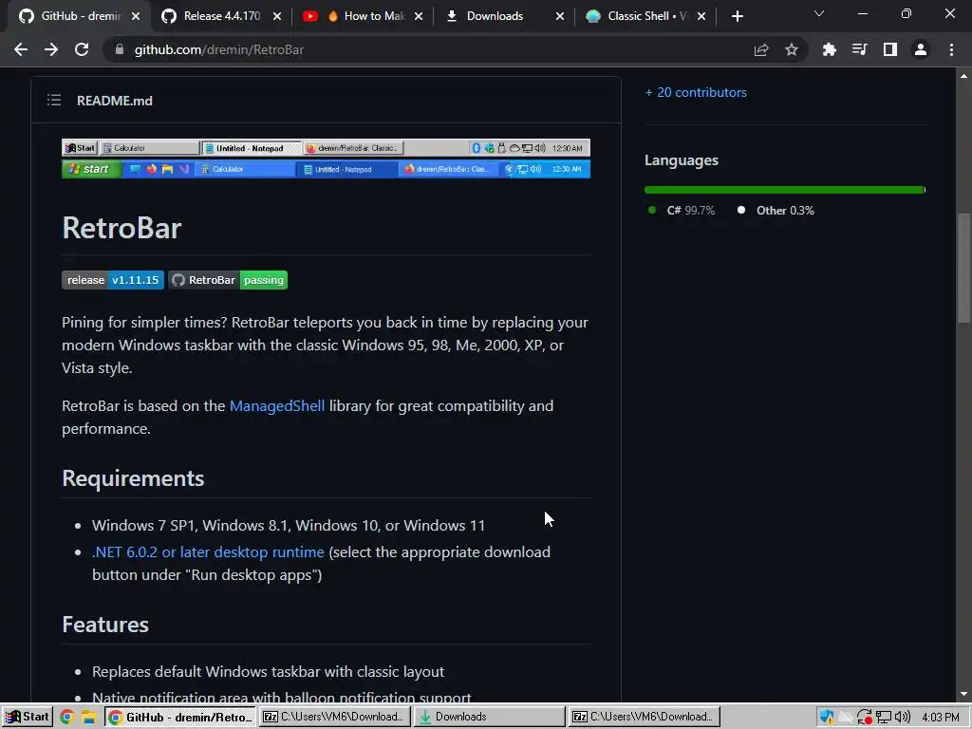Image resolution: width=972 pixels, height=729 pixels.
Task: Click the red sync-error tray icon
Action: pyautogui.click(x=864, y=718)
